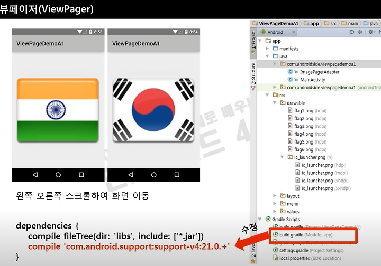381x266 pixels.
Task: Tap Recents on the Korea flag phone
Action: 177,175
